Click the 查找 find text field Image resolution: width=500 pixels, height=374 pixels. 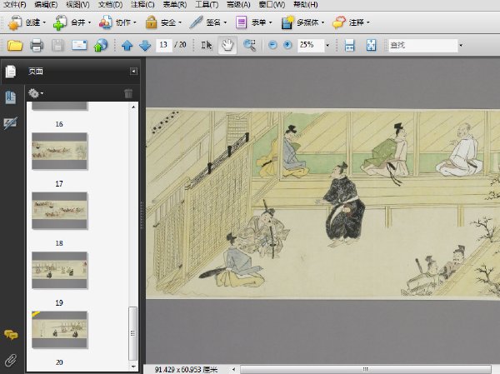click(423, 45)
